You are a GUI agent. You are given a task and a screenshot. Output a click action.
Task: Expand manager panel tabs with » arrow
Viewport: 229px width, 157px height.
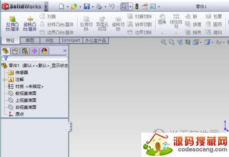(x=65, y=51)
